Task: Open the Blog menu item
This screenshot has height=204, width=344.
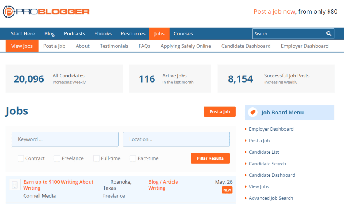Action: click(49, 33)
